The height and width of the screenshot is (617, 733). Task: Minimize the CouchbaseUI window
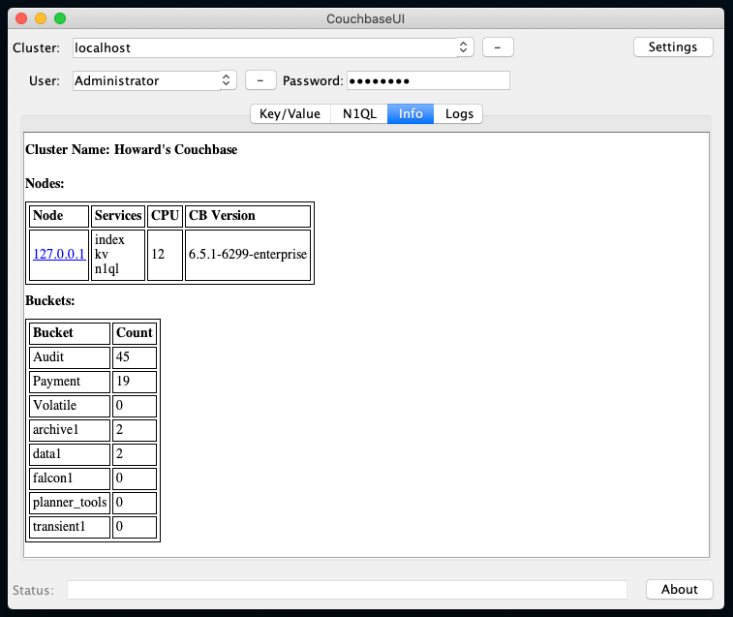click(41, 18)
